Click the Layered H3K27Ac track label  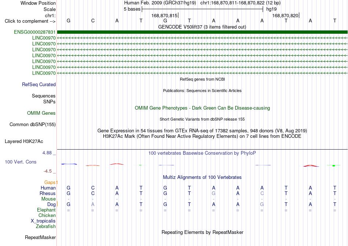click(x=24, y=142)
